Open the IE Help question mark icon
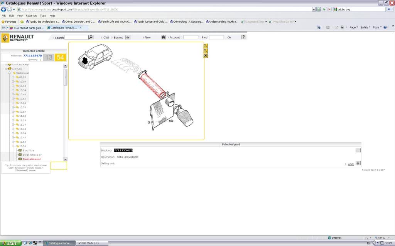The image size is (395, 246). (385, 27)
